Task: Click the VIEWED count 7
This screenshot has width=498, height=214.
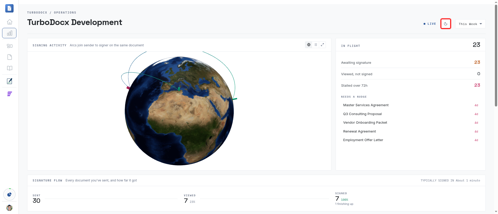Action: coord(186,201)
